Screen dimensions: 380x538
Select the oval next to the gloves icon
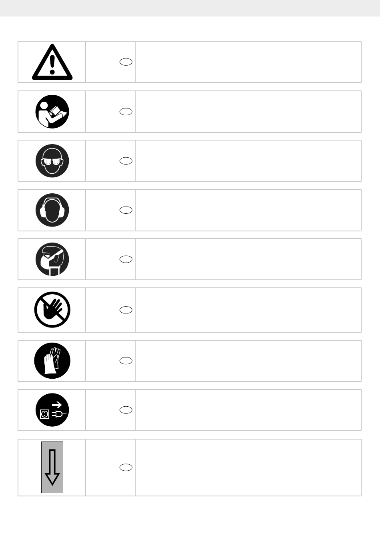pyautogui.click(x=126, y=361)
